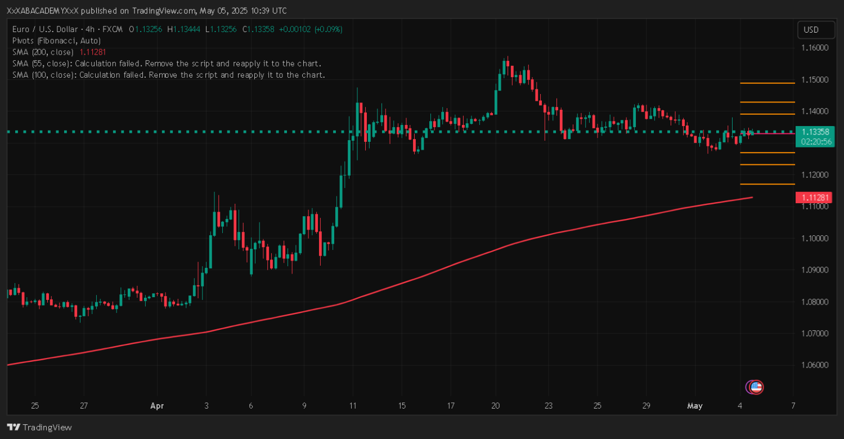
Task: Select the lowest orange pivot support line
Action: click(767, 184)
